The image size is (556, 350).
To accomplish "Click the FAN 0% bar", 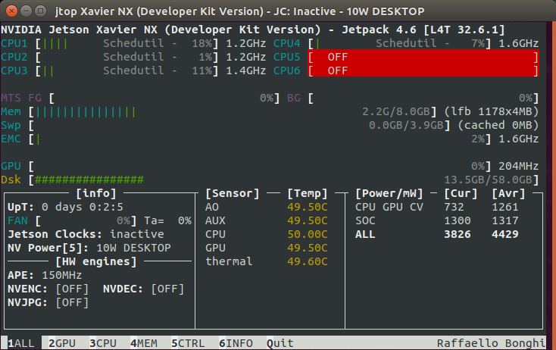I will click(x=86, y=220).
